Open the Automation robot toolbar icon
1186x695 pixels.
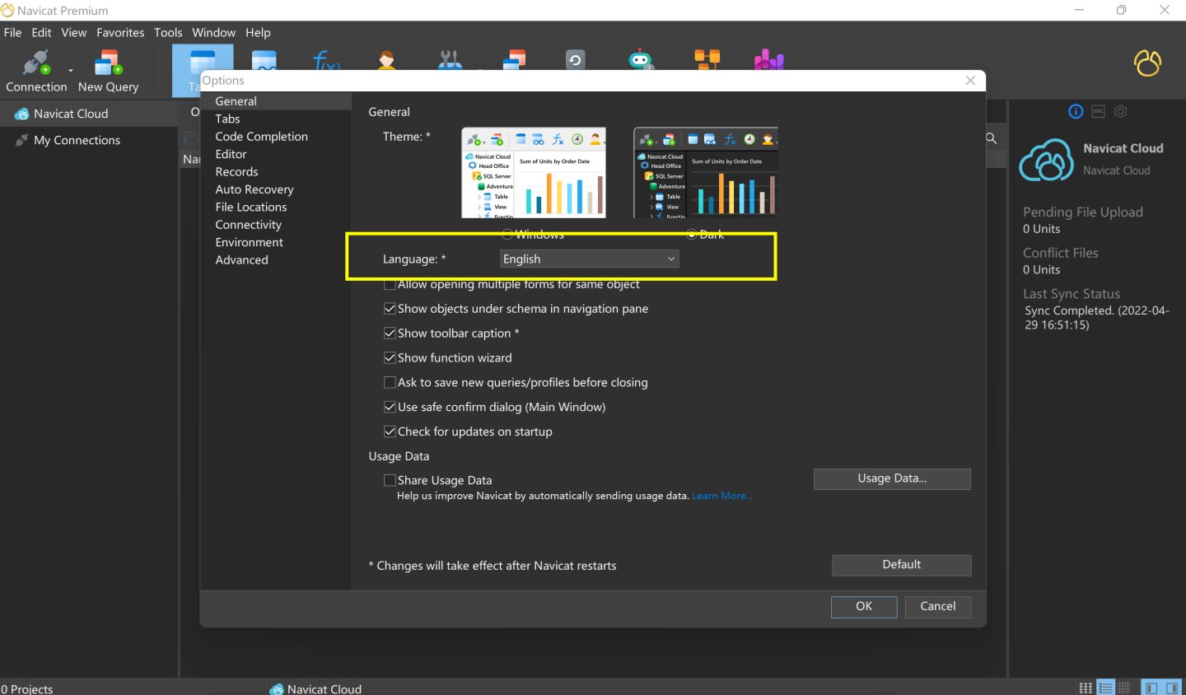[x=640, y=60]
